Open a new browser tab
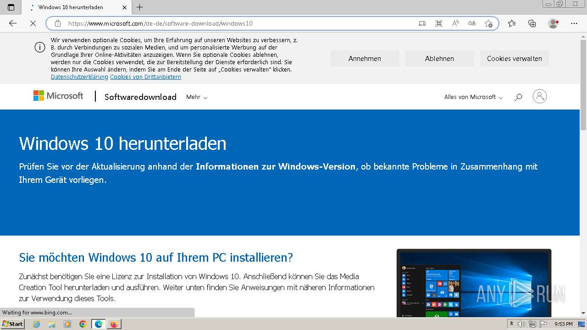This screenshot has height=330, width=587. click(140, 7)
